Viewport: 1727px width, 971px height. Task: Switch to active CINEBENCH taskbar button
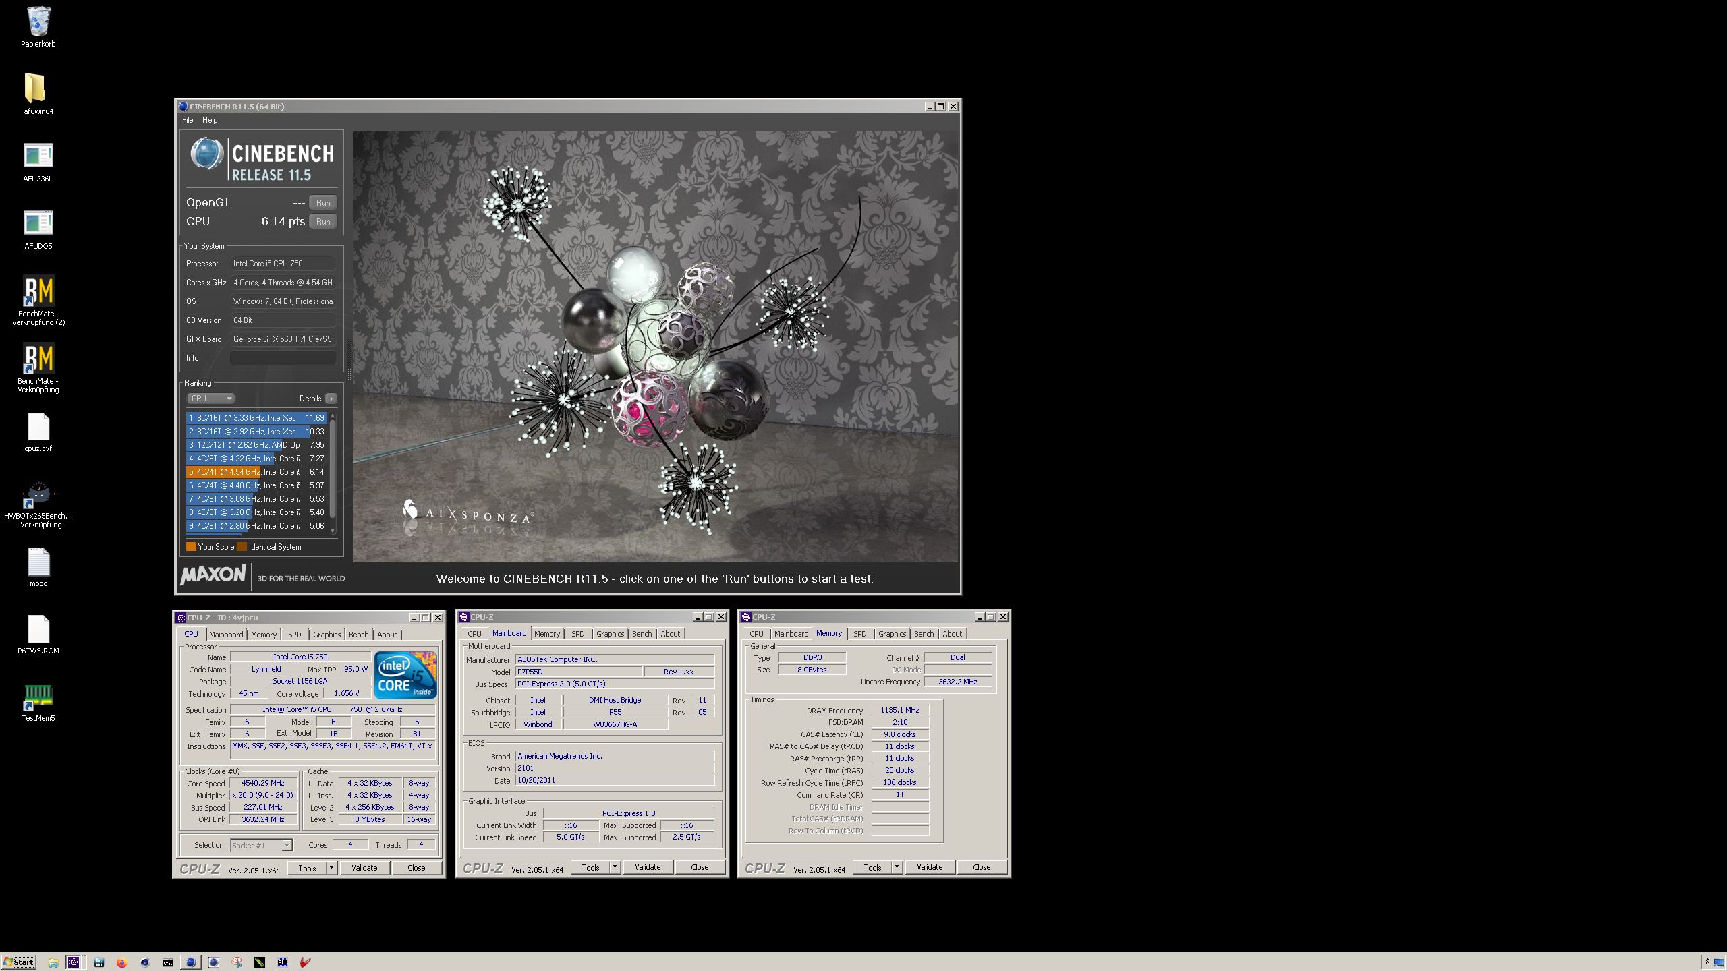click(191, 962)
